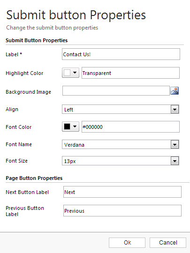Select the Font Name box showing Verdana
Screen dimensions: 190x253
pos(121,144)
